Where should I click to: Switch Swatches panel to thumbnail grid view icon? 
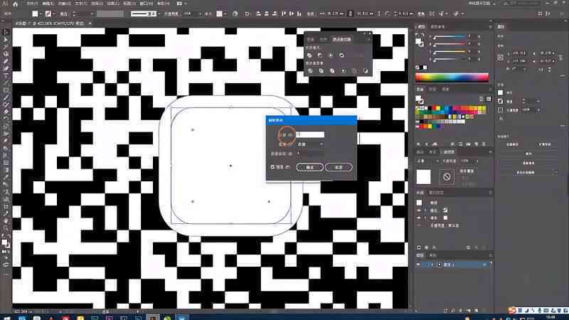click(489, 99)
